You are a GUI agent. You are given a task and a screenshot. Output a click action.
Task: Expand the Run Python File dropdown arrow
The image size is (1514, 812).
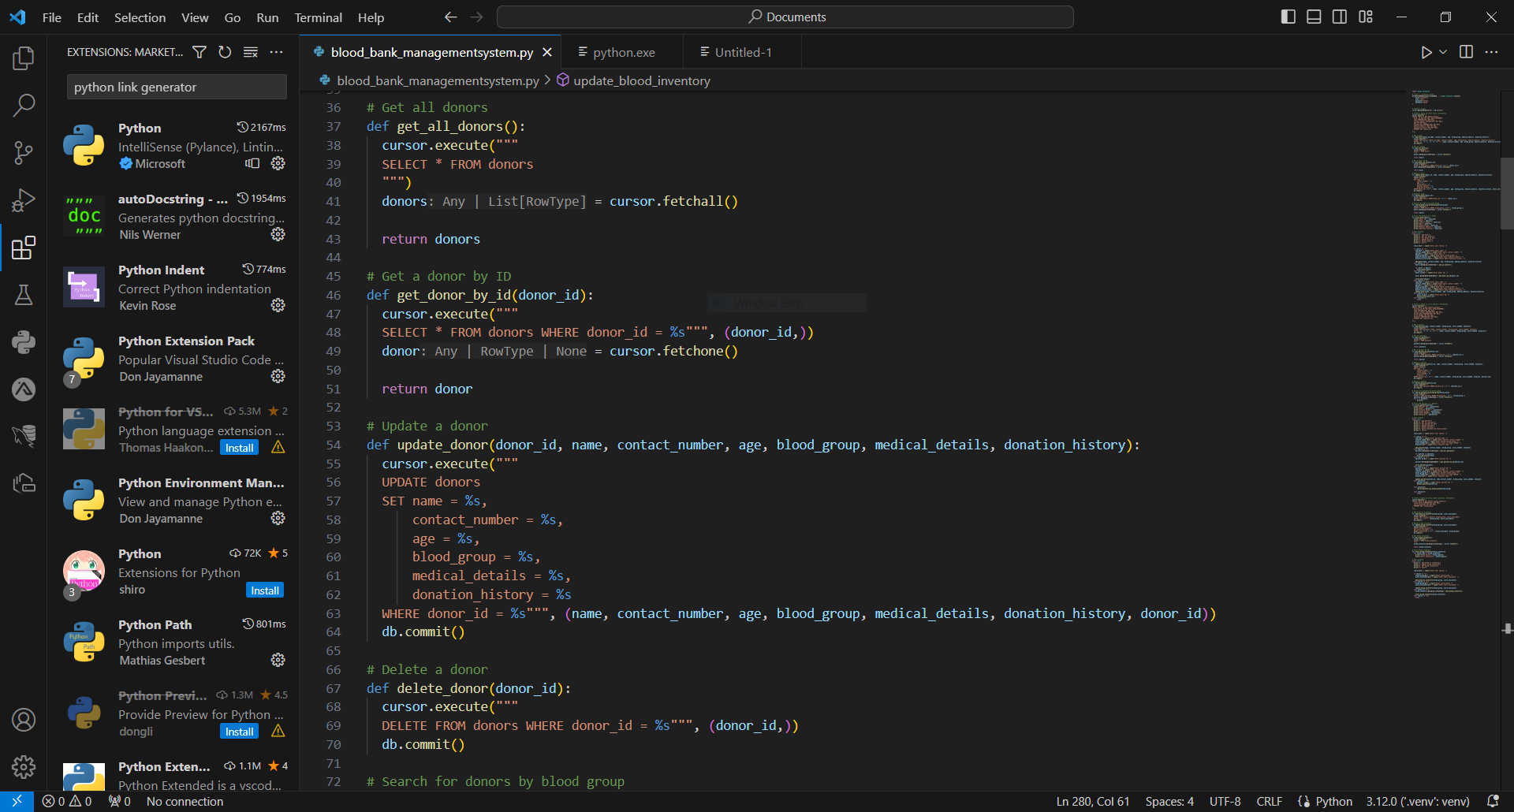tap(1443, 52)
